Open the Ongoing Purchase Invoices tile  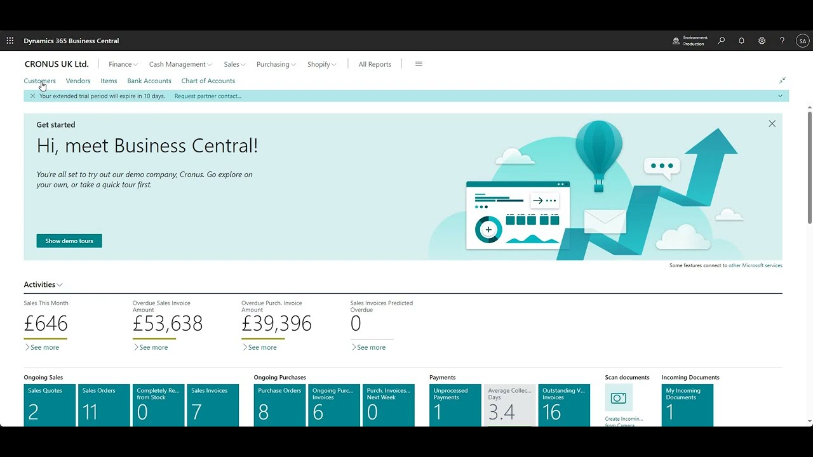pyautogui.click(x=335, y=405)
